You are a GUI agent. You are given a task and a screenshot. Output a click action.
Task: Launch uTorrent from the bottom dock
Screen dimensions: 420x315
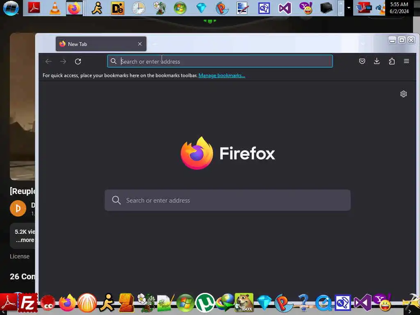(x=205, y=303)
